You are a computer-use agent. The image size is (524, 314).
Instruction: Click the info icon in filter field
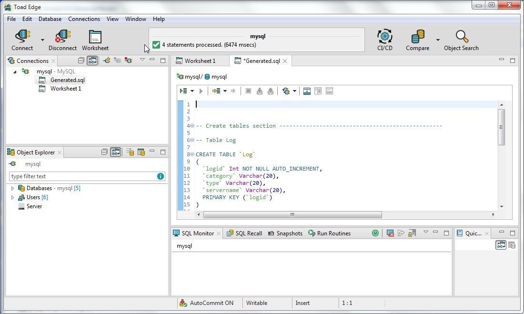point(161,176)
